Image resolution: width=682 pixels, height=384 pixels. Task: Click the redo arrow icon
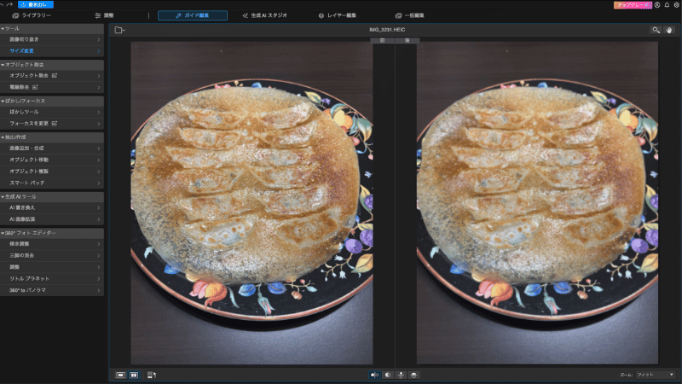[x=9, y=5]
